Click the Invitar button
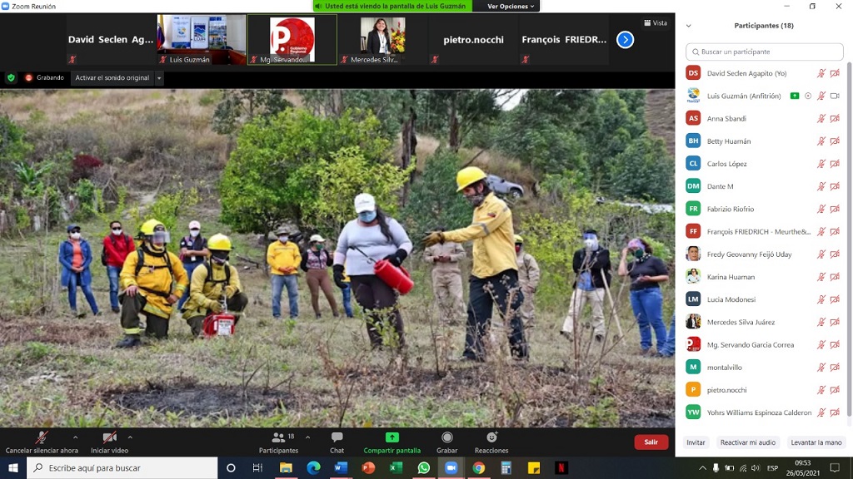This screenshot has width=853, height=479. click(x=696, y=442)
